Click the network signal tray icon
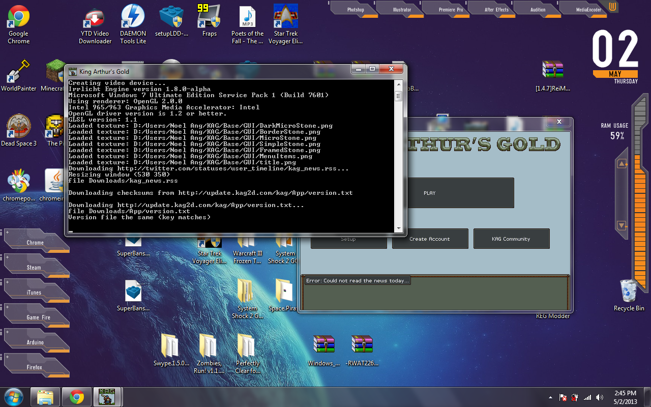The image size is (651, 407). [x=587, y=397]
